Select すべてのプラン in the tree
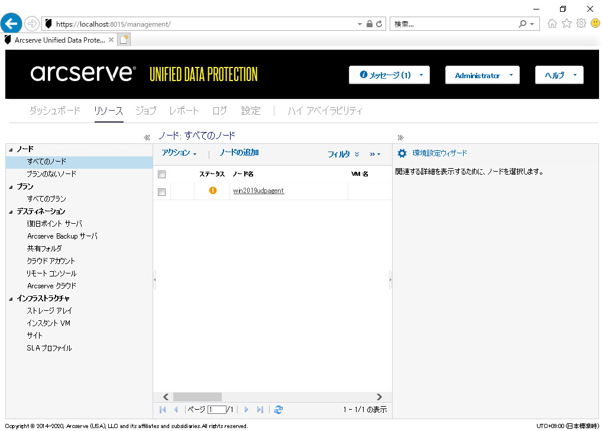Viewport: 602px width, 431px height. pyautogui.click(x=46, y=199)
